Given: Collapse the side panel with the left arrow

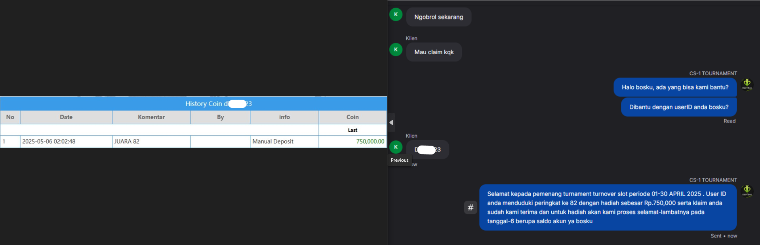Looking at the screenshot, I should point(391,122).
